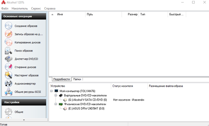209x126 pixels.
Task: Collapse Виртуальные DVD/CD-накопители node
Action: tap(56, 95)
